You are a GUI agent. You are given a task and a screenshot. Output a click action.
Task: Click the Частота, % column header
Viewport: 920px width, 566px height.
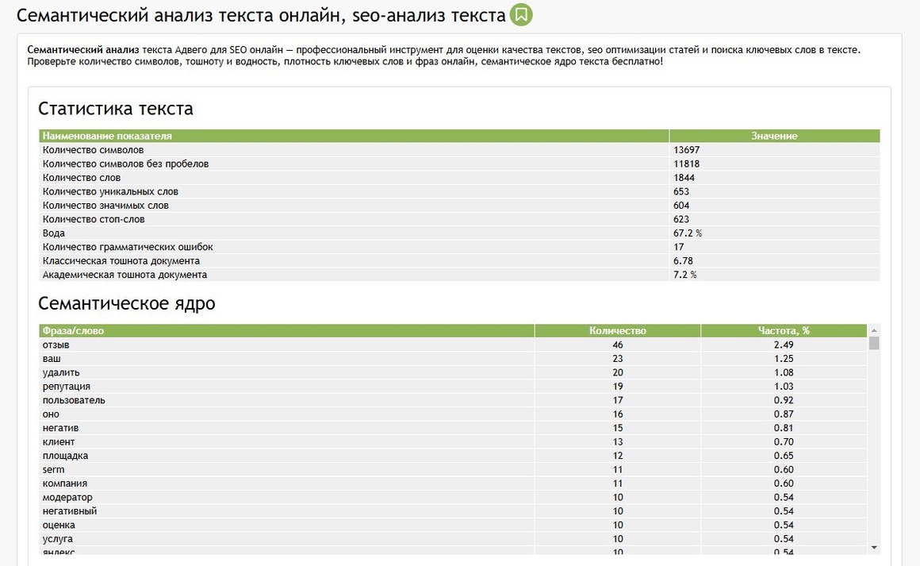tap(784, 330)
